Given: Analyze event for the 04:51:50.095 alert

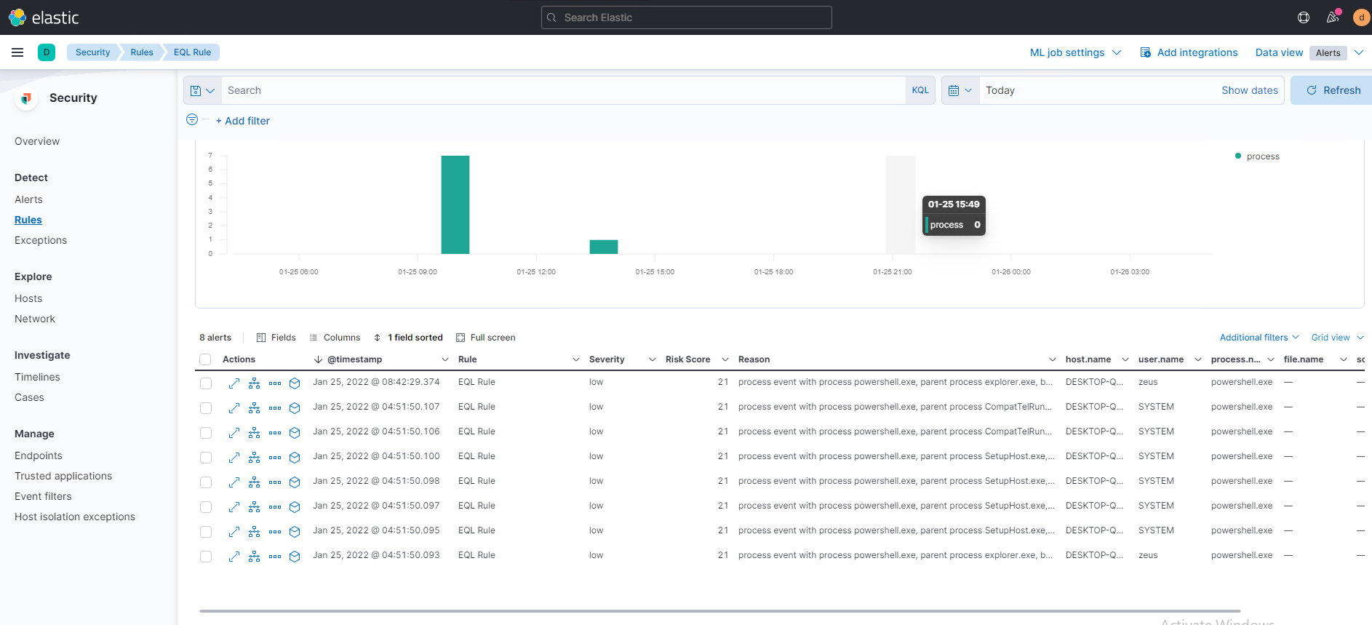Looking at the screenshot, I should 254,531.
